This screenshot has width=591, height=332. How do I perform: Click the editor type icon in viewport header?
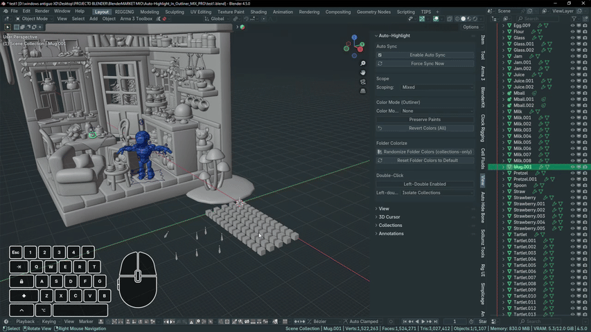7,19
